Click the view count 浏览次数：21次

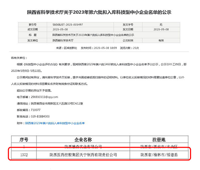click(x=129, y=48)
